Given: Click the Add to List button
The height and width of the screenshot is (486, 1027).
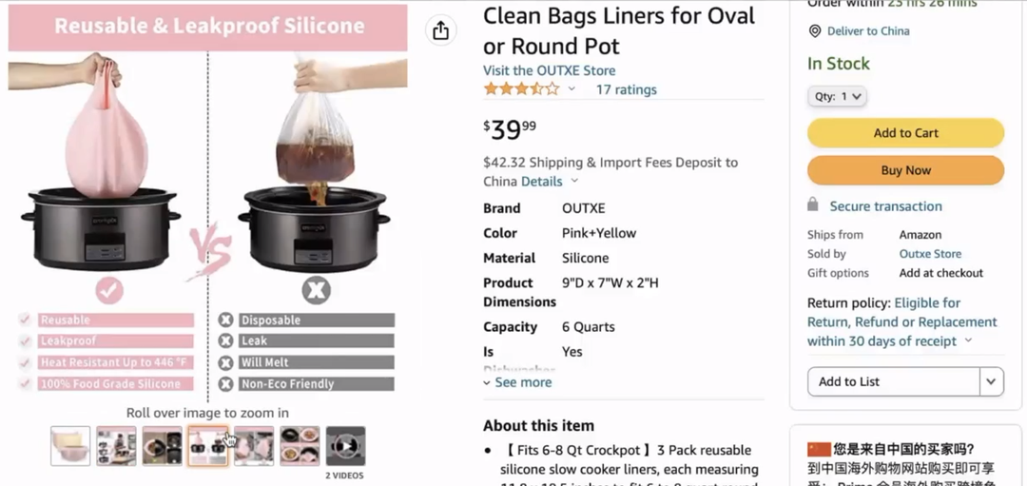Looking at the screenshot, I should click(894, 381).
